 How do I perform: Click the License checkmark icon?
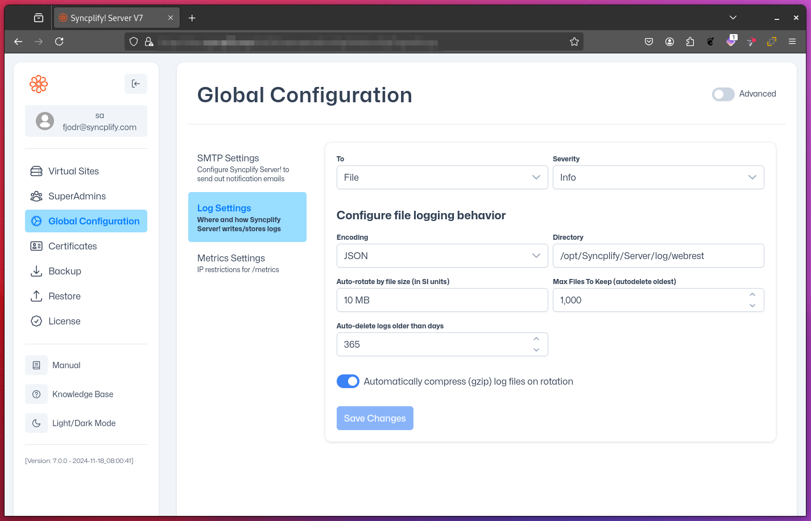(36, 321)
